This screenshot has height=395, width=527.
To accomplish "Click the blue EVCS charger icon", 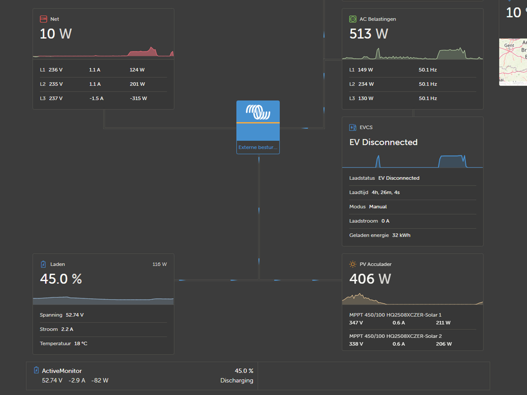I will click(x=352, y=127).
